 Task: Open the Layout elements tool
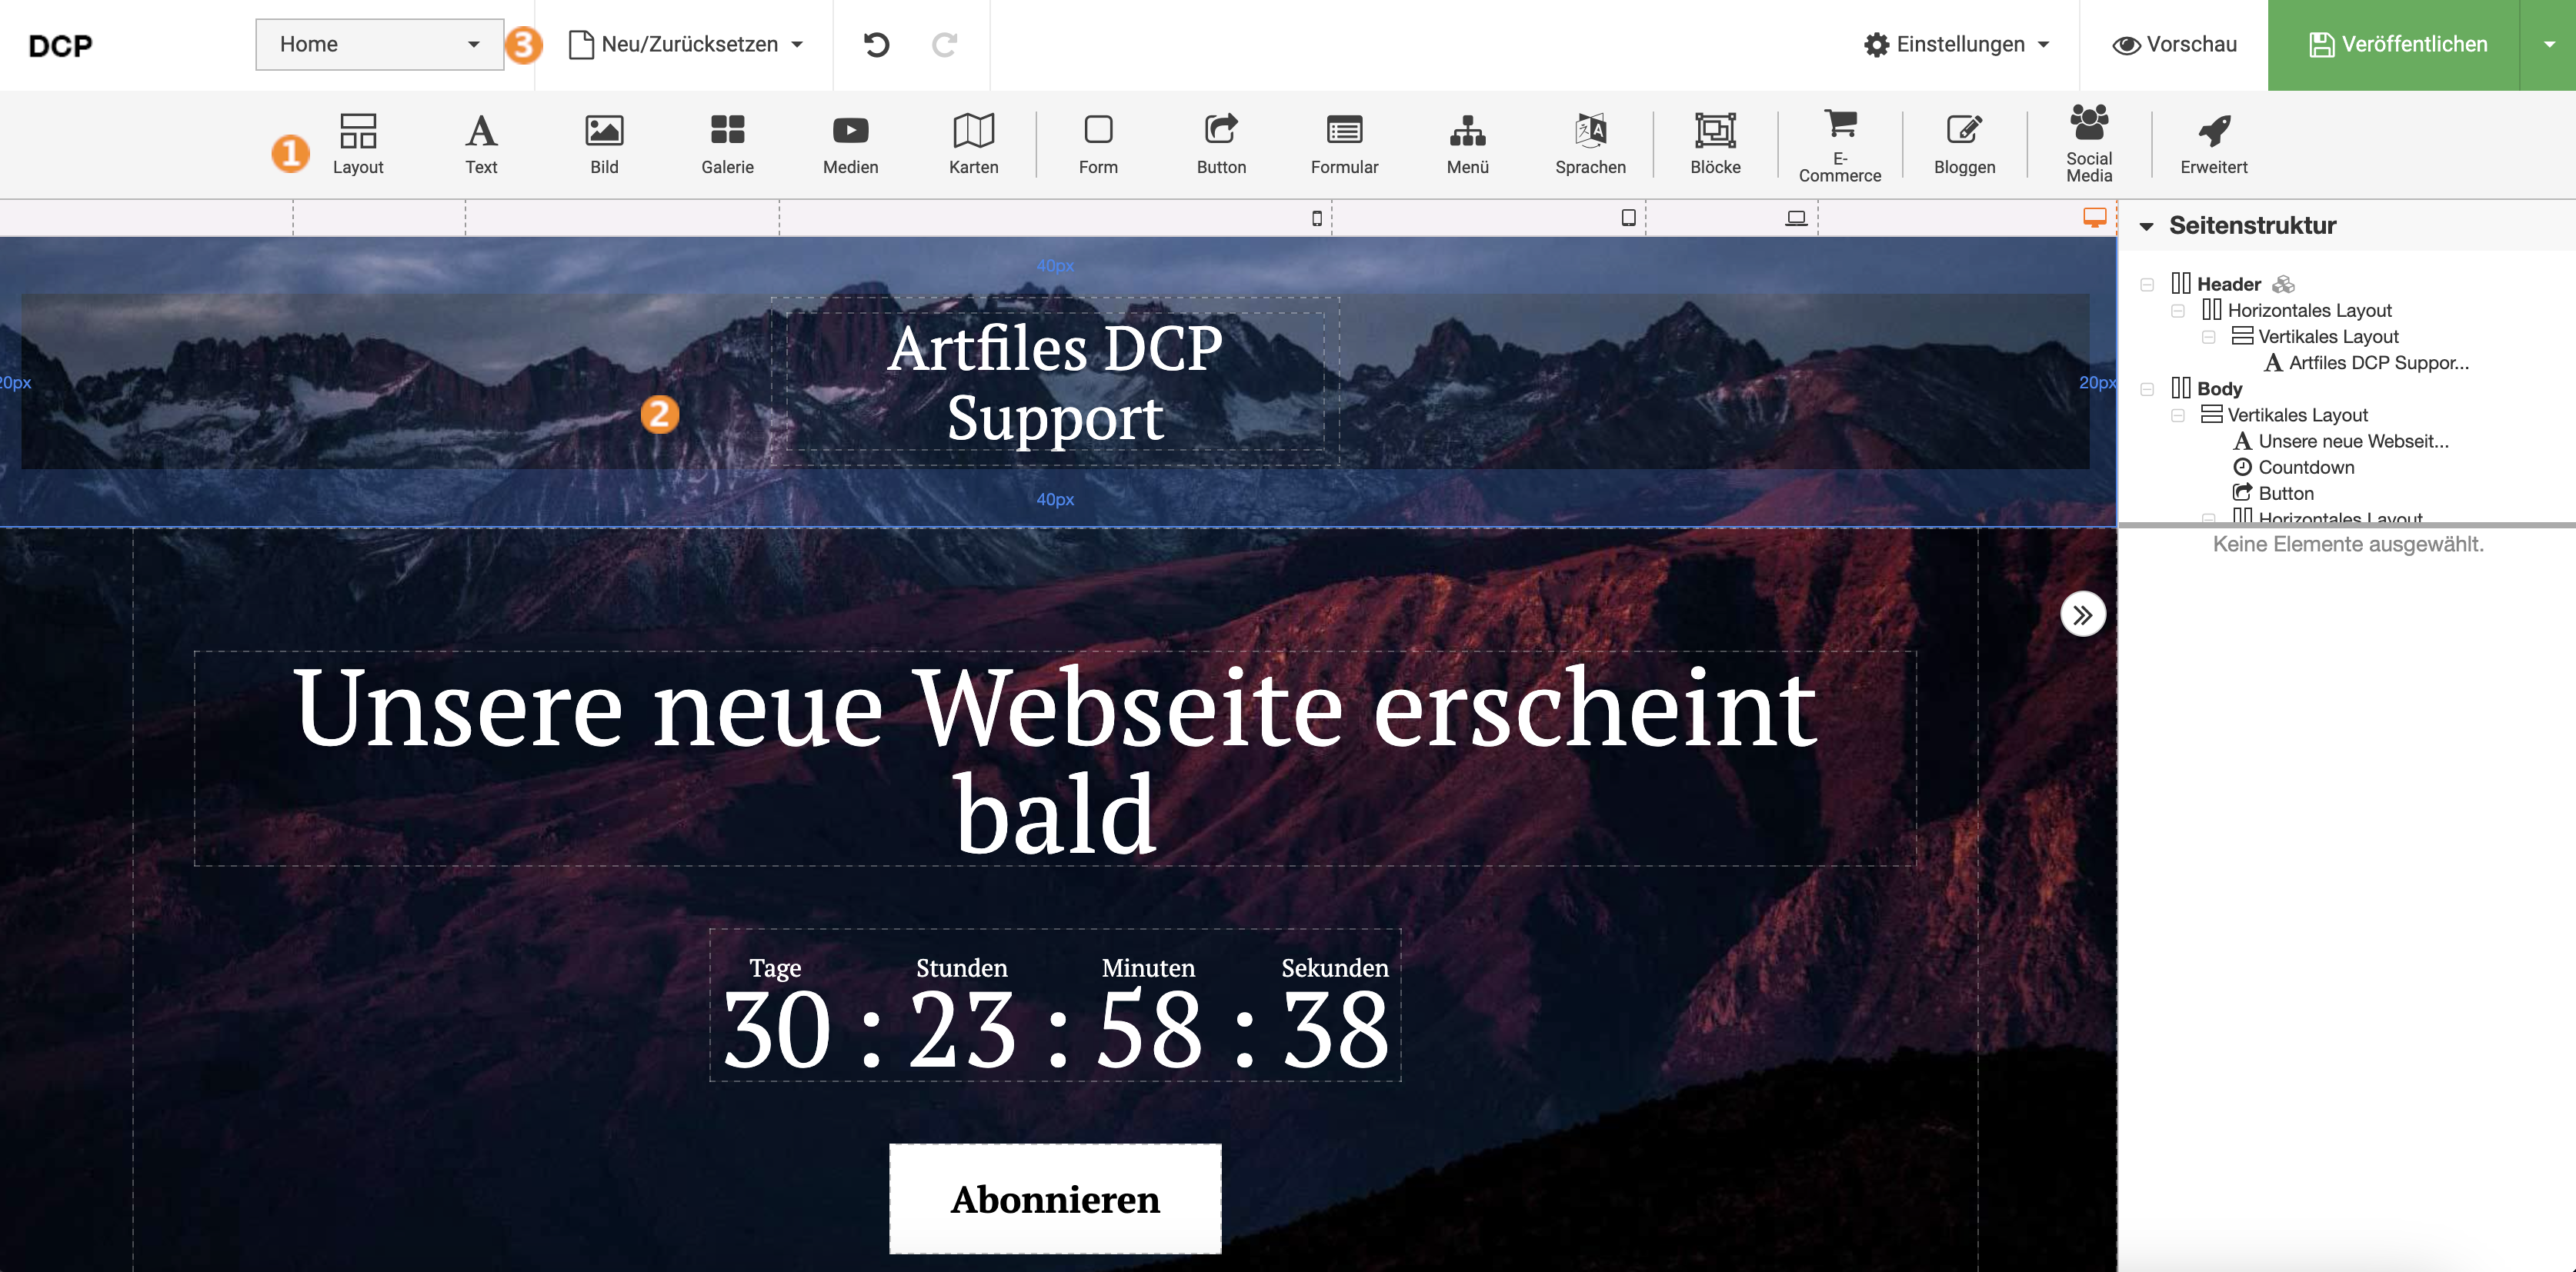[x=358, y=144]
